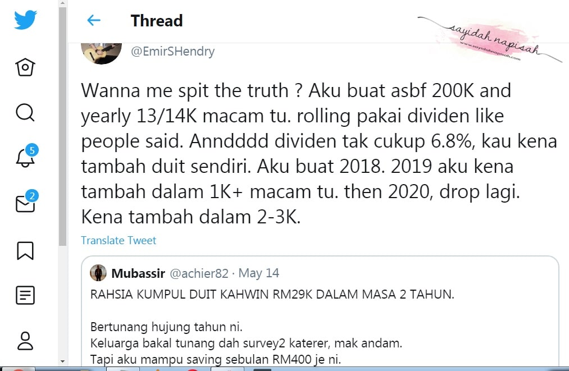Go back using the Thread arrow
The width and height of the screenshot is (569, 371).
(94, 20)
